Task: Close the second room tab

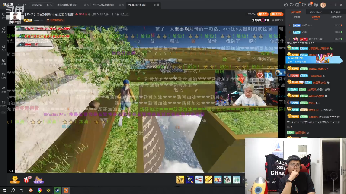Action: (123, 5)
